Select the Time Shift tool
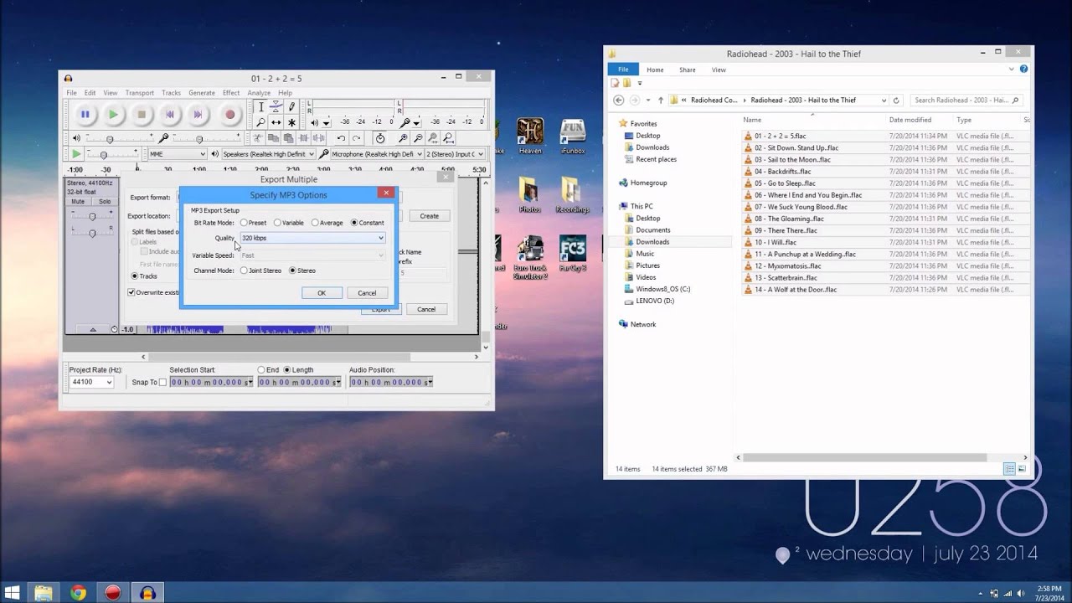 [276, 123]
